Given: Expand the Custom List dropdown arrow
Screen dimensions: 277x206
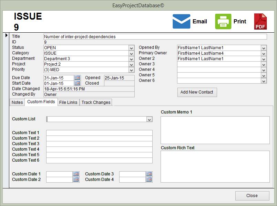Looking at the screenshot, I should pyautogui.click(x=149, y=119).
